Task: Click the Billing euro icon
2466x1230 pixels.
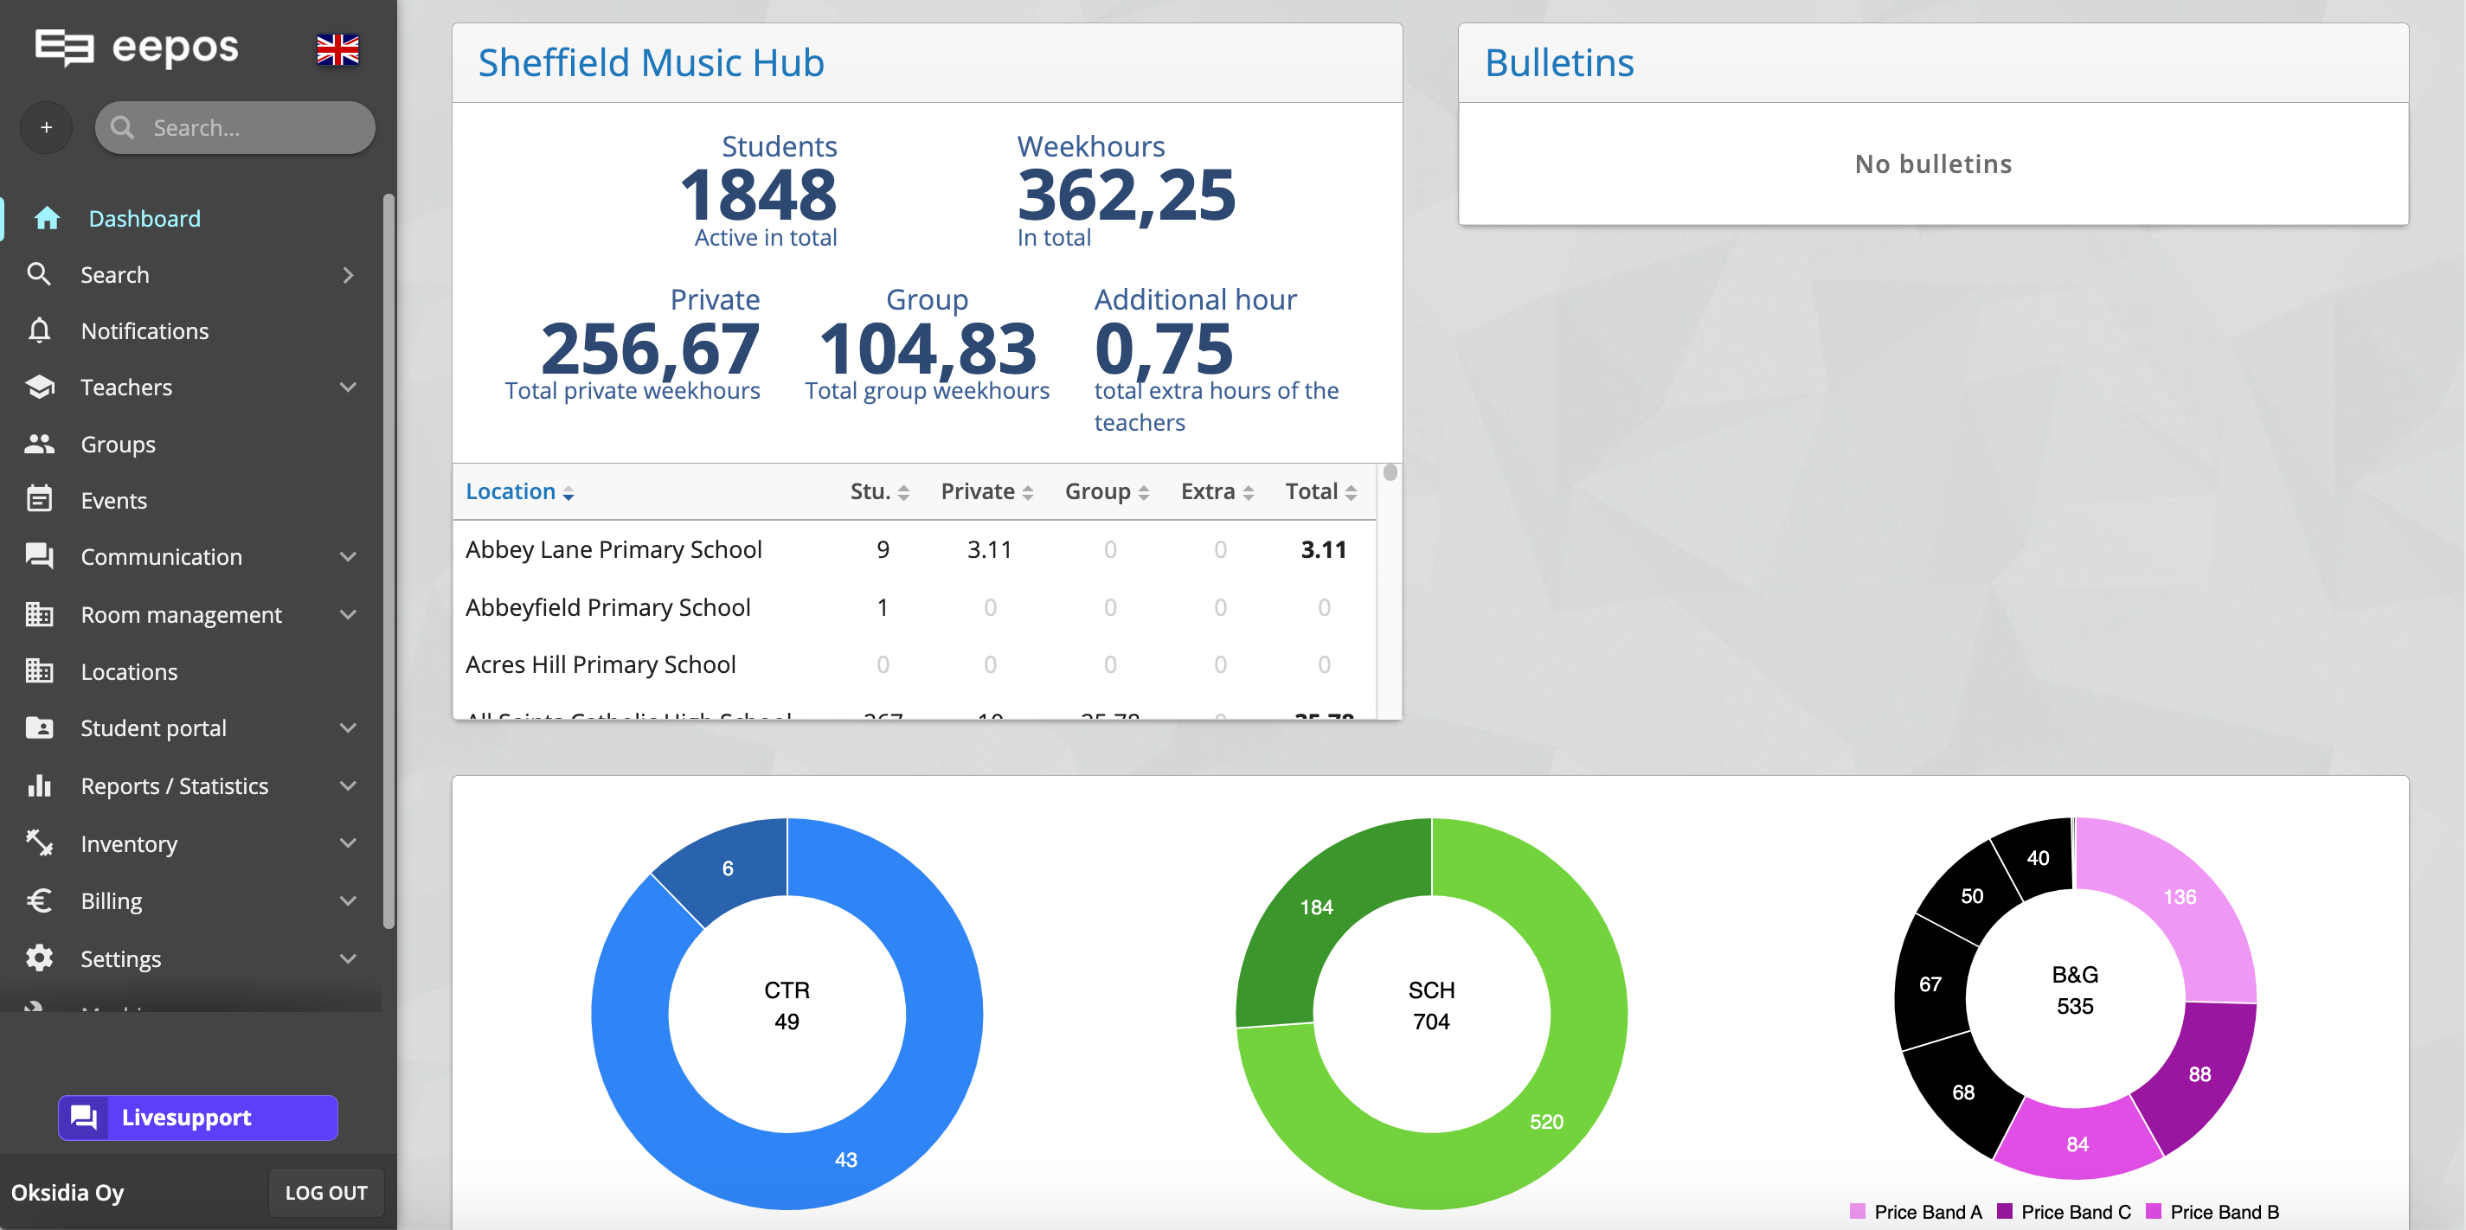Action: (39, 900)
